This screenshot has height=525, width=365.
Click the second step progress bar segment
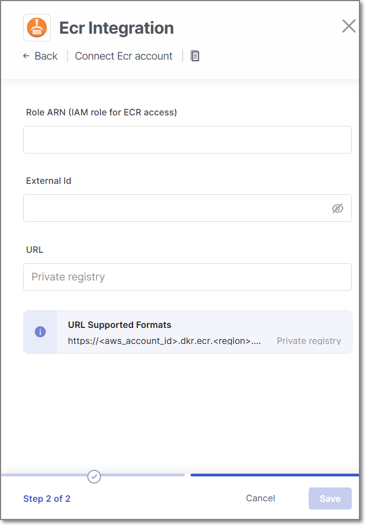(x=274, y=475)
